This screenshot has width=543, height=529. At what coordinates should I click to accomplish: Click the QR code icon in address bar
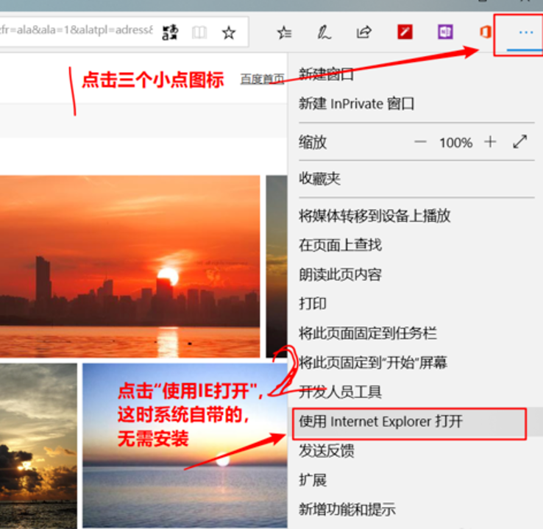coord(170,32)
